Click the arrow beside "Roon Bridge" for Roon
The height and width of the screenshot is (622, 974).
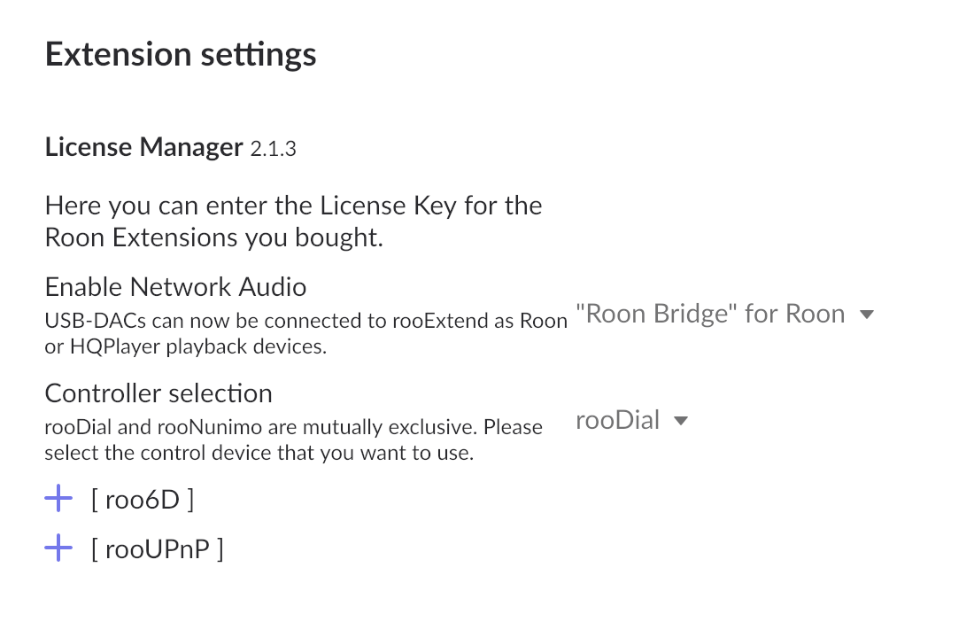pos(867,315)
